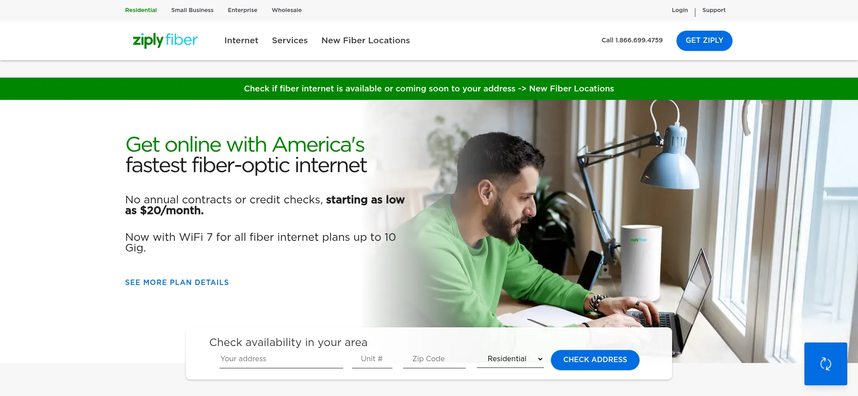Open the Residential service type dropdown
This screenshot has width=858, height=396.
[x=510, y=359]
